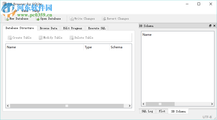
Task: Click the UTF-8 encoding status label
Action: click(x=207, y=117)
